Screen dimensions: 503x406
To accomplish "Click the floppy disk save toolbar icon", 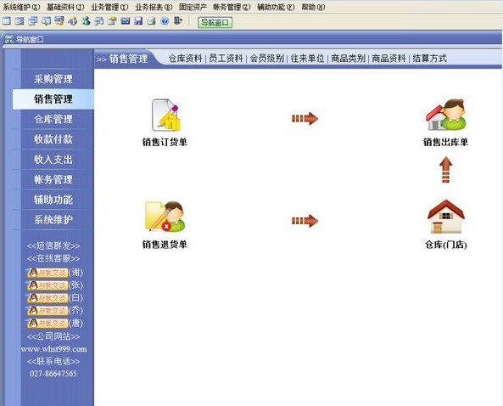I will (138, 21).
